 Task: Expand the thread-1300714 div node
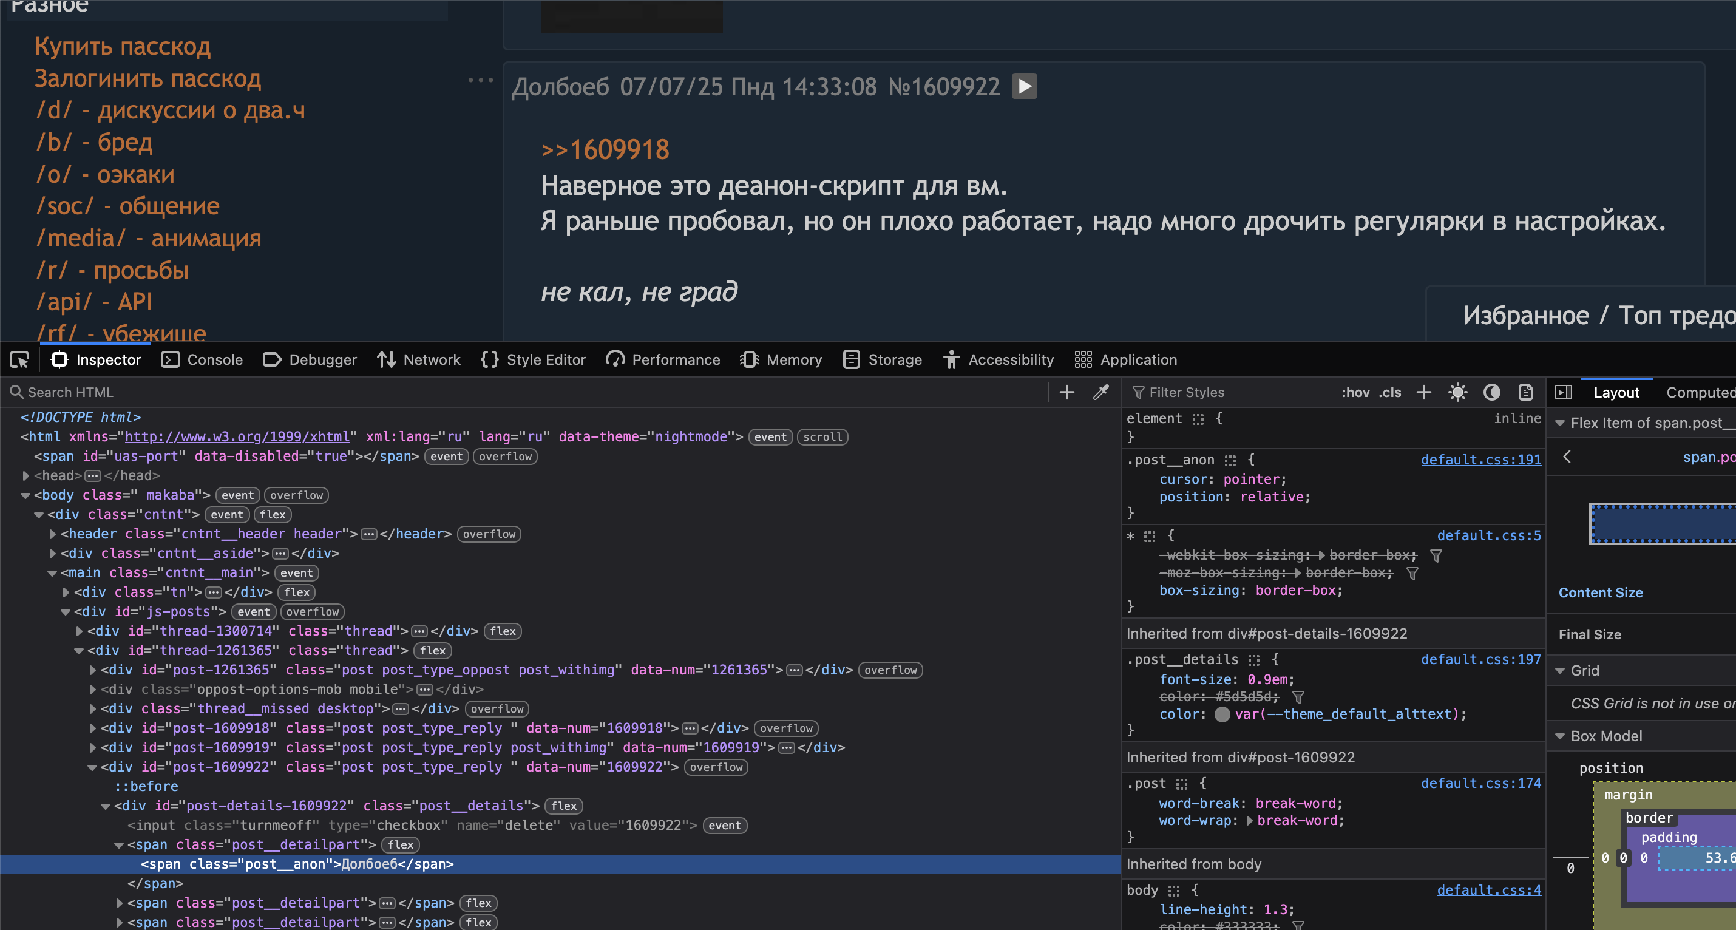coord(80,631)
